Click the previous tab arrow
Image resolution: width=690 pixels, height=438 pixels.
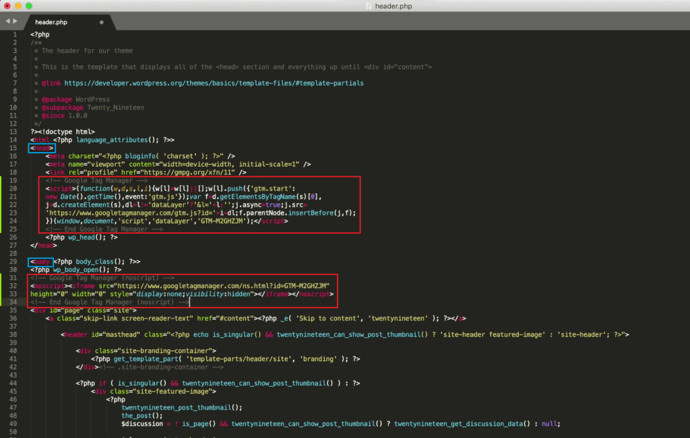pos(7,22)
